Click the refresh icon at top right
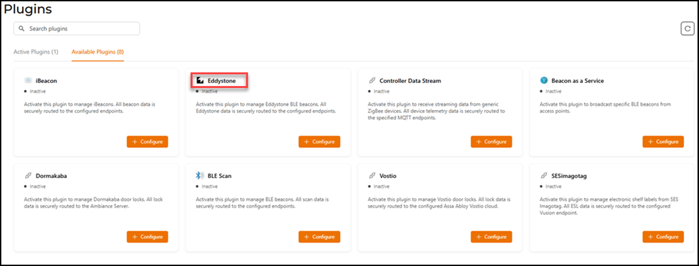 (687, 28)
